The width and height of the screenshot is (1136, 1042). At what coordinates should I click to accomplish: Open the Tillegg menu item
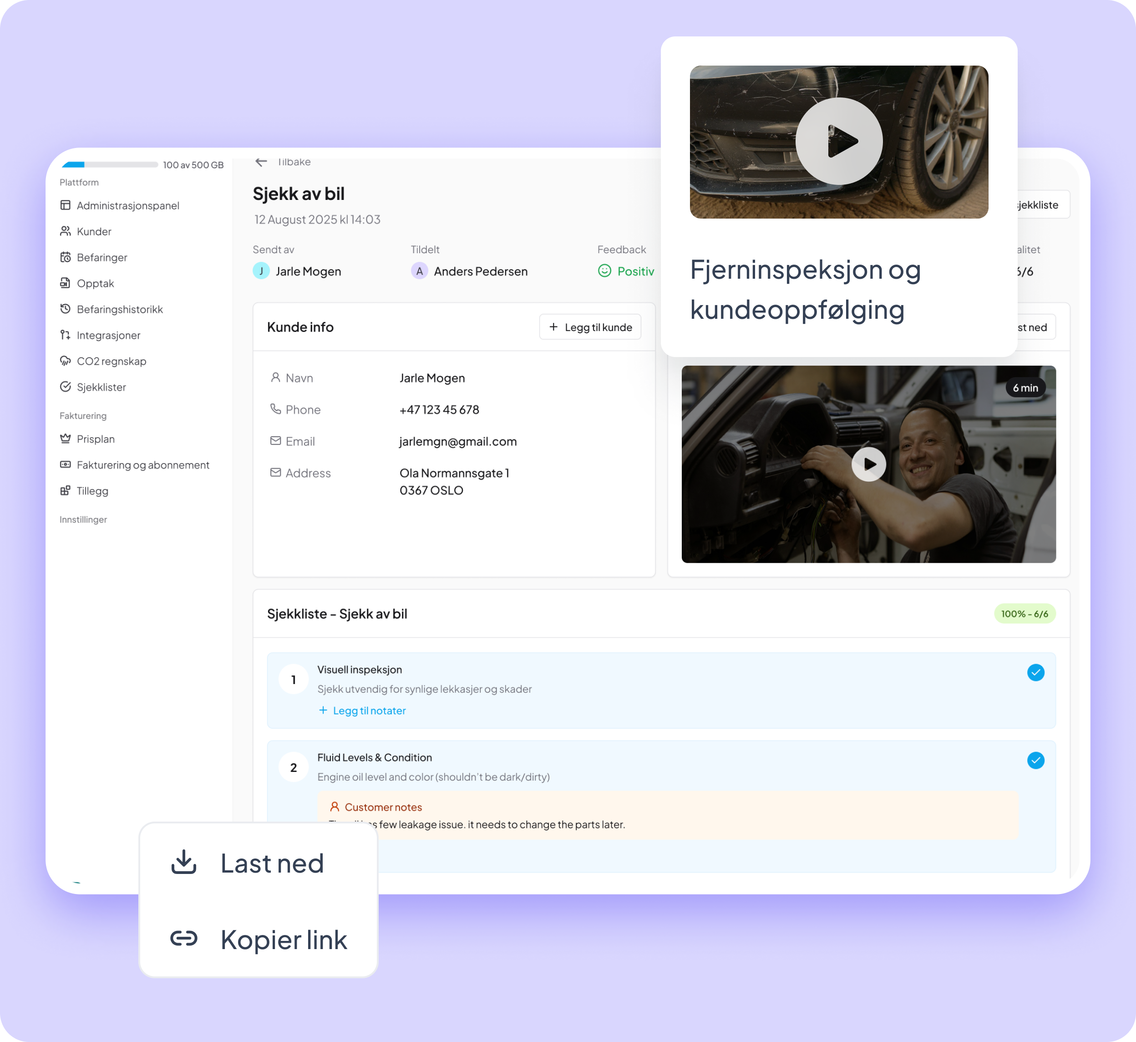(92, 490)
